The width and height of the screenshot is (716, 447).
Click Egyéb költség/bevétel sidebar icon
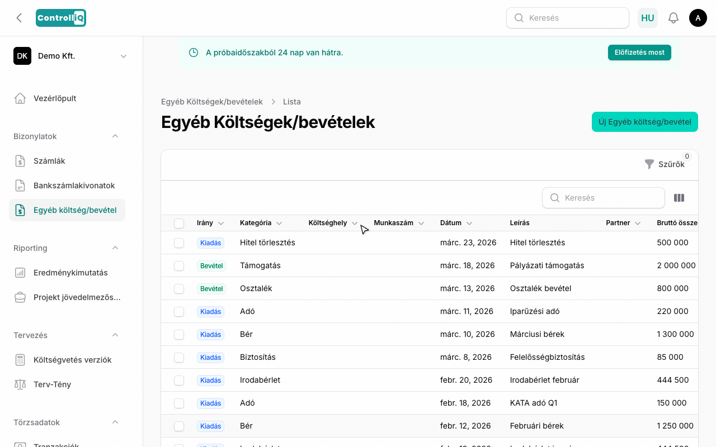(20, 210)
